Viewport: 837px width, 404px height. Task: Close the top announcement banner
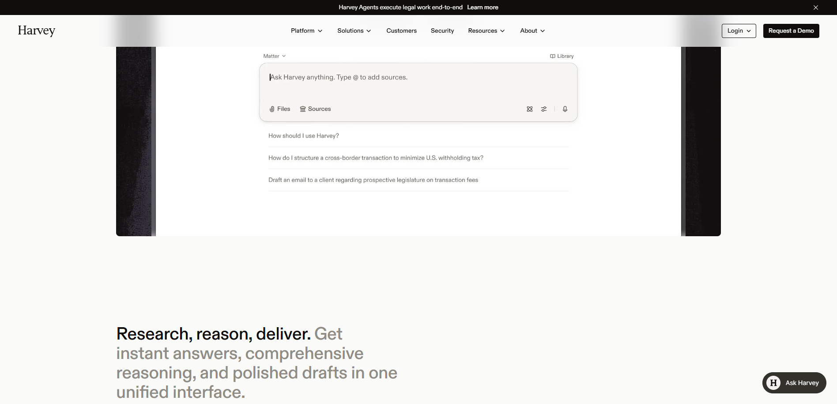[816, 8]
